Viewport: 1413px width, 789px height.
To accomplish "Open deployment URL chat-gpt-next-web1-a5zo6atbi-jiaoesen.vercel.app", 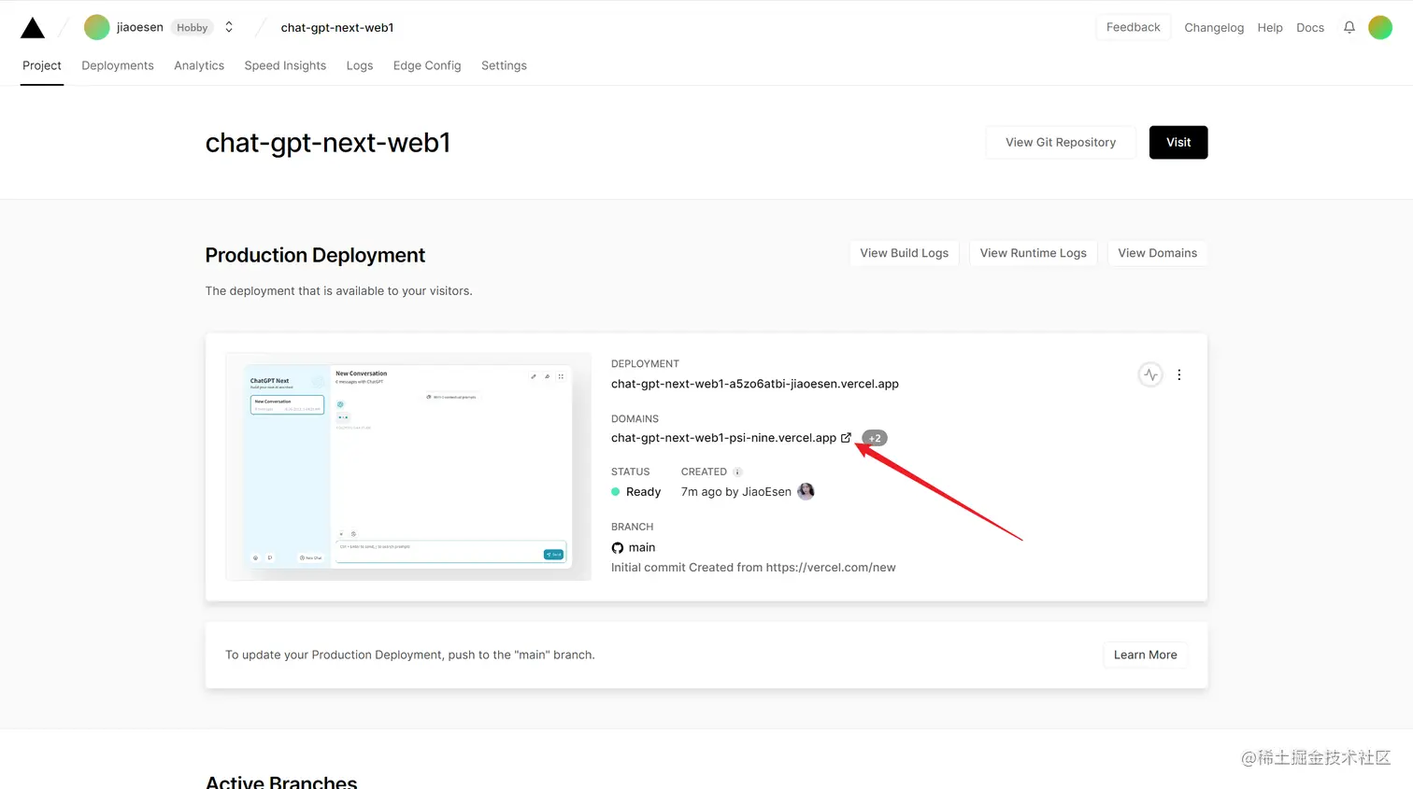I will [x=755, y=384].
